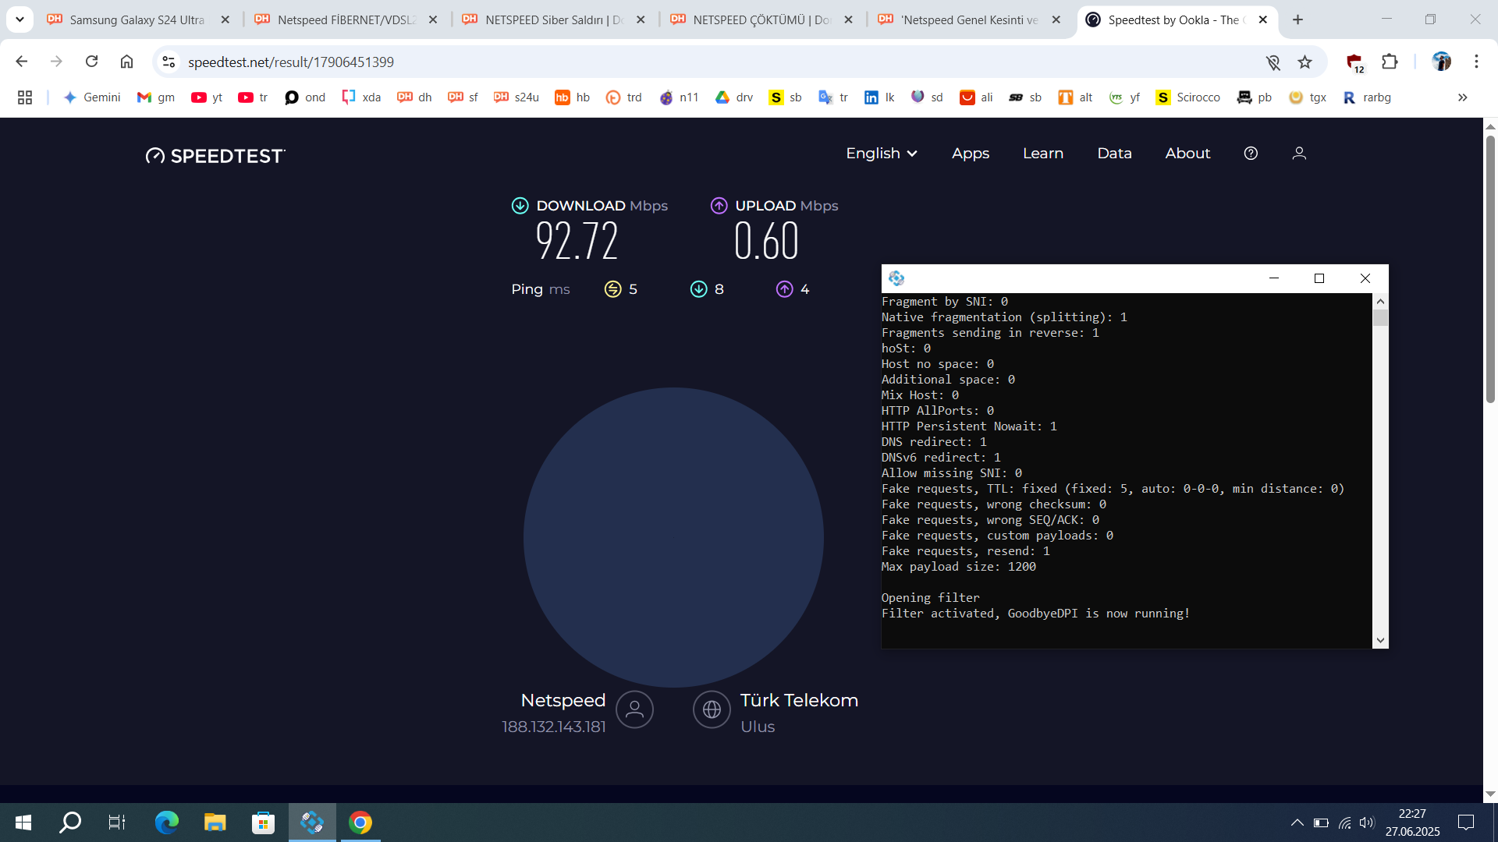Open the tab search dropdown arrow
This screenshot has width=1498, height=842.
(x=20, y=19)
